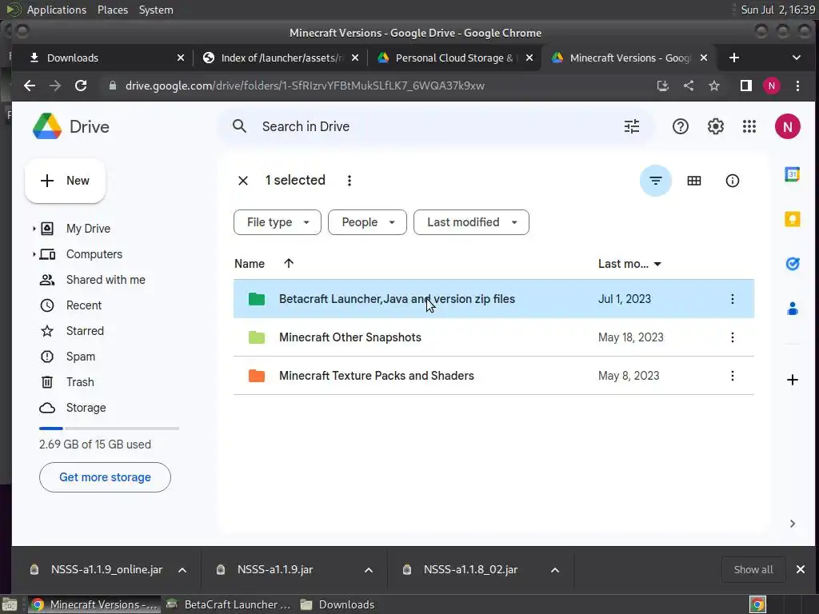The height and width of the screenshot is (614, 819).
Task: Open Google Keep side panel
Action: [793, 219]
